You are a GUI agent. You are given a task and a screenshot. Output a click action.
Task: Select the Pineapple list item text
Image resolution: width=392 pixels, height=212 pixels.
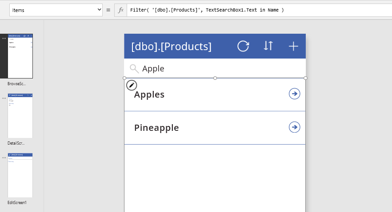pos(156,128)
